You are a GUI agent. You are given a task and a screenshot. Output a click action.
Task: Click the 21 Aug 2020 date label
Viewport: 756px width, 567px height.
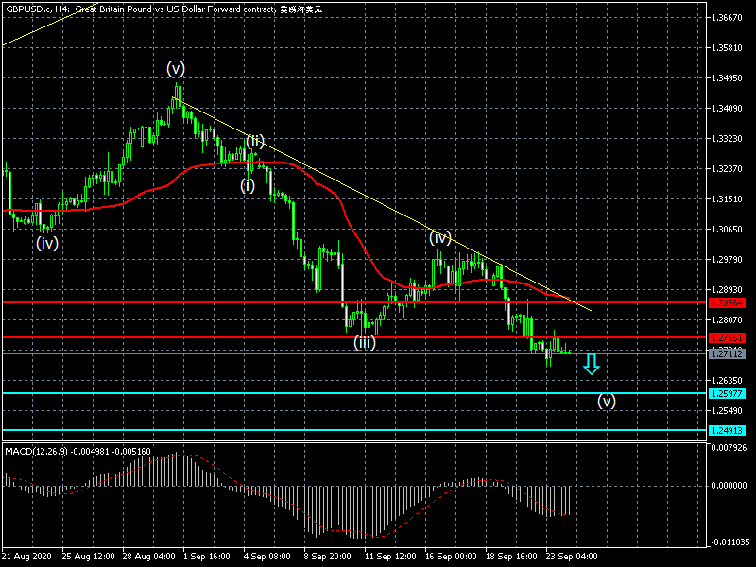26,556
